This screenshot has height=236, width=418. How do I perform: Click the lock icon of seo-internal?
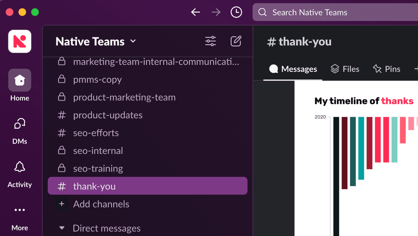[61, 150]
